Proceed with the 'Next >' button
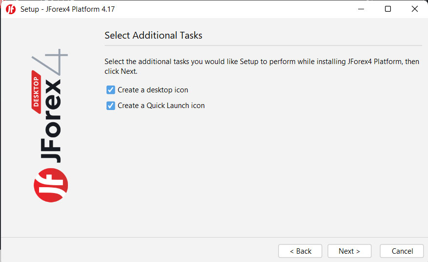 point(349,251)
